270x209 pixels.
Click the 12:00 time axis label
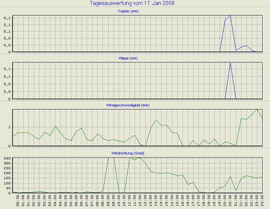(140, 201)
